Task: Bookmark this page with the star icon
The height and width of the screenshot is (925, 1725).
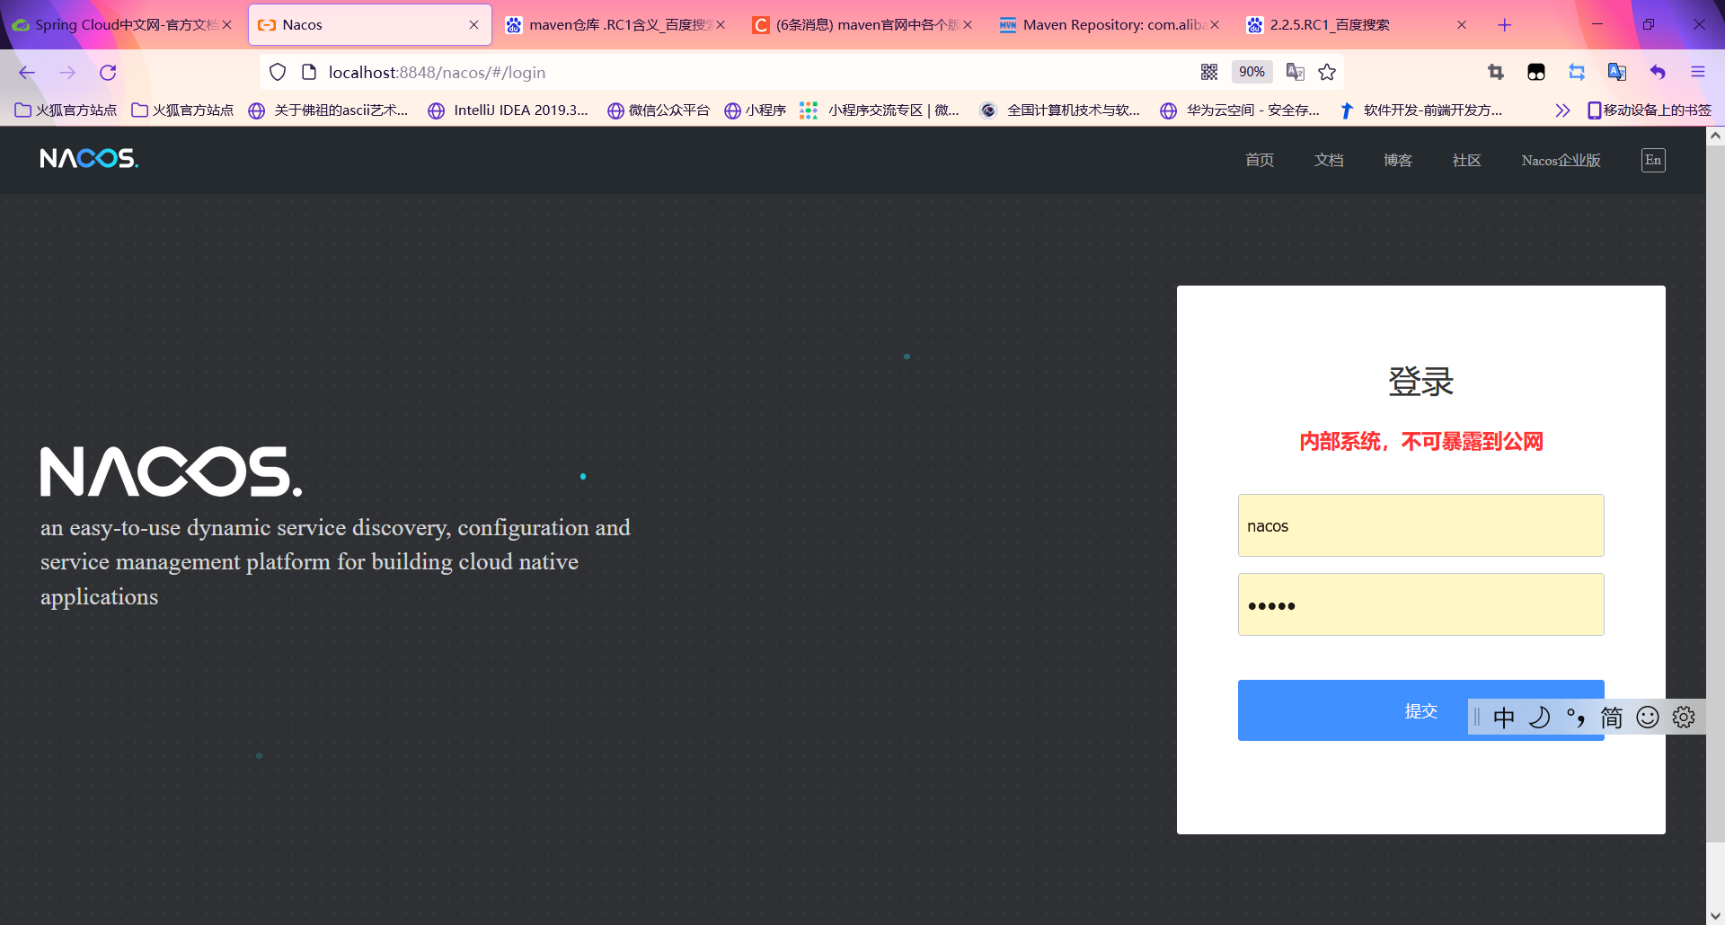Action: click(x=1327, y=72)
